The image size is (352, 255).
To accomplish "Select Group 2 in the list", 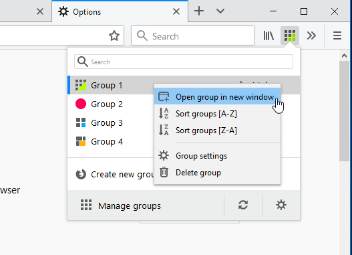I will [111, 104].
